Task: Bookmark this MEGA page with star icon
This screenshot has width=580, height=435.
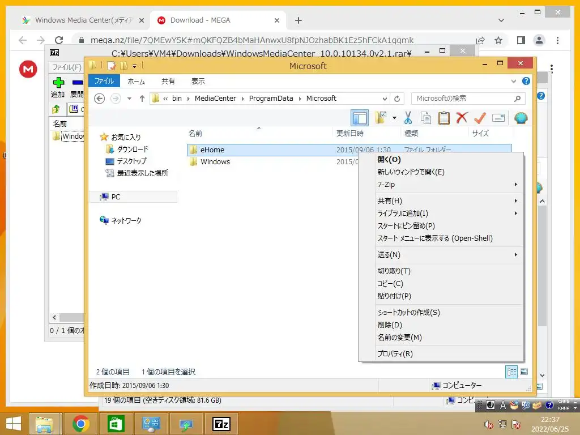Action: (x=498, y=40)
